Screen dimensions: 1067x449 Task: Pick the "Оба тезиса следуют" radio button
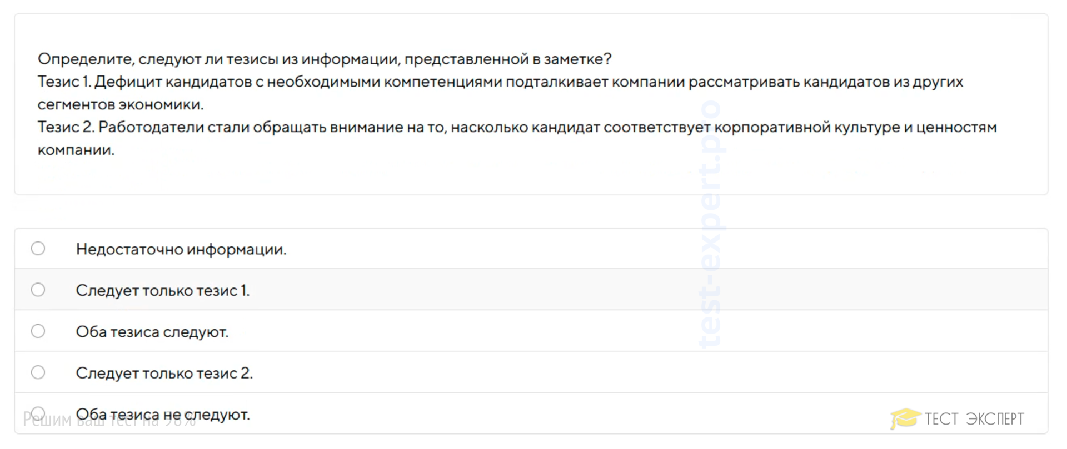click(x=38, y=331)
